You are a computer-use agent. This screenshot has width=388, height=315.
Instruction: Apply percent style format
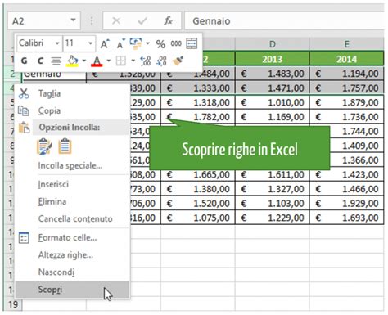tap(160, 44)
